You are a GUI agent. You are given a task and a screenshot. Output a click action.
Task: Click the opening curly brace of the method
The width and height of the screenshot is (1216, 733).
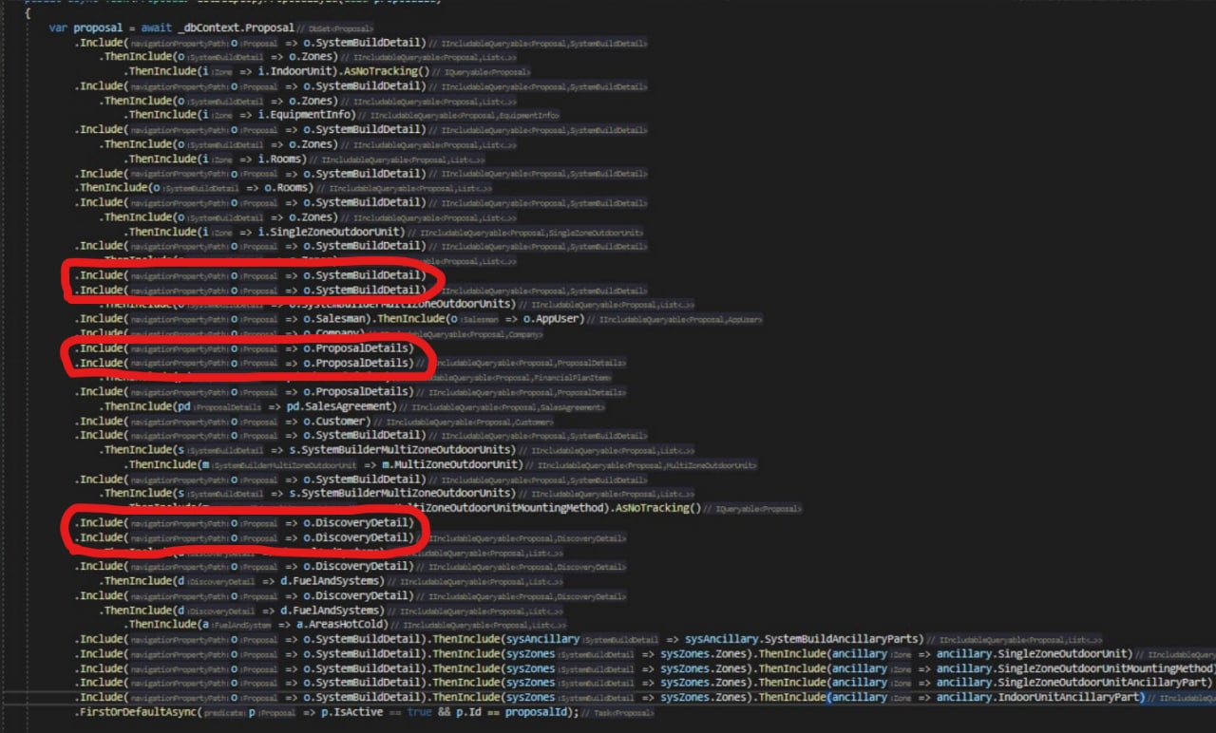click(27, 13)
